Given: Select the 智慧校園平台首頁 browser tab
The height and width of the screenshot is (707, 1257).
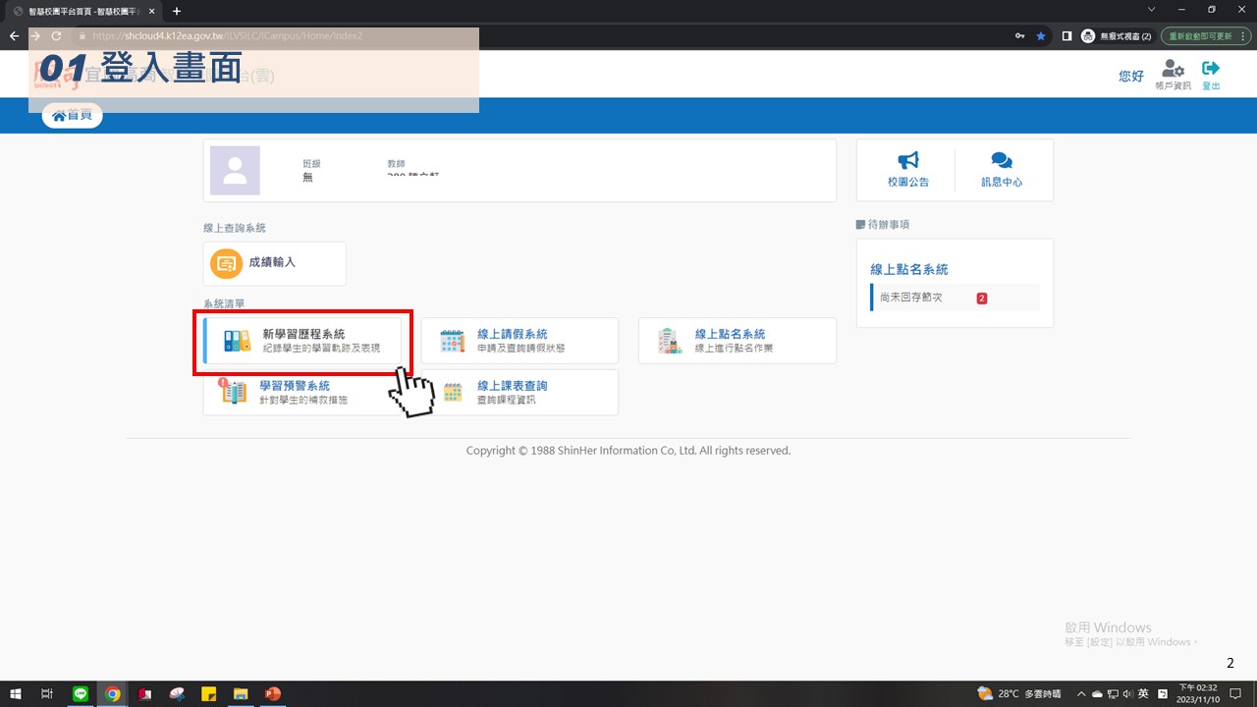Looking at the screenshot, I should (79, 11).
